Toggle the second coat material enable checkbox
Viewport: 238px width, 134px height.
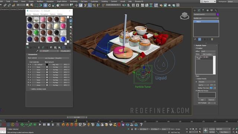click(x=30, y=67)
